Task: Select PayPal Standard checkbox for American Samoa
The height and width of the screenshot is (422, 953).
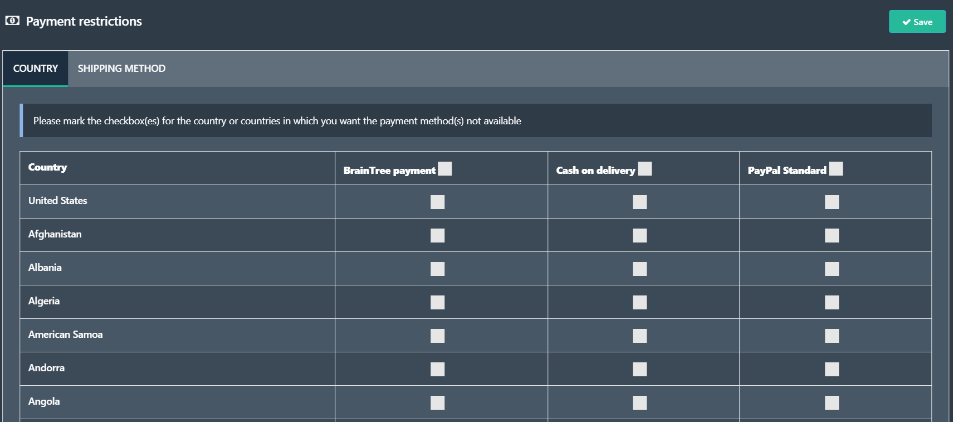Action: click(832, 336)
